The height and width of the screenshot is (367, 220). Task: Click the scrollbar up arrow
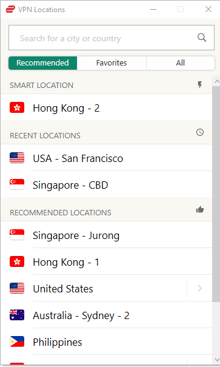point(217,81)
